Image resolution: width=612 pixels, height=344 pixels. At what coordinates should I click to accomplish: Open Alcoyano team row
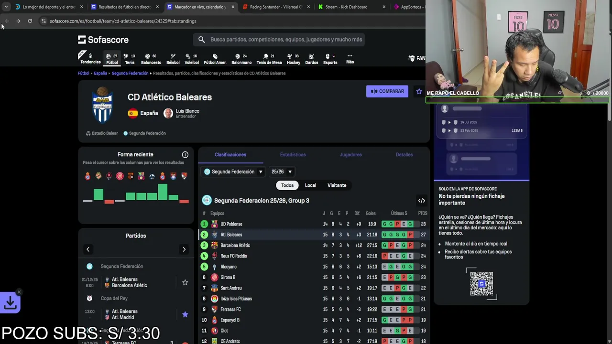[x=314, y=267]
